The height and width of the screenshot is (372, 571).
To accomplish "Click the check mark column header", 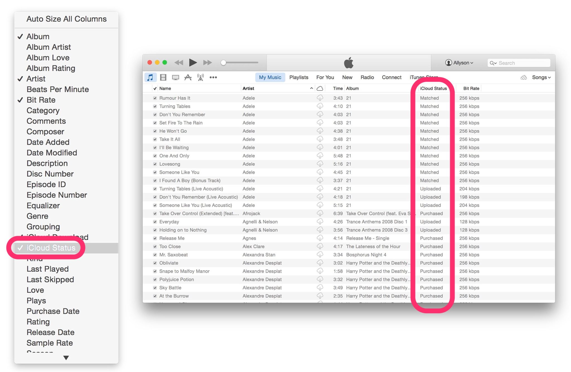I will click(x=155, y=88).
